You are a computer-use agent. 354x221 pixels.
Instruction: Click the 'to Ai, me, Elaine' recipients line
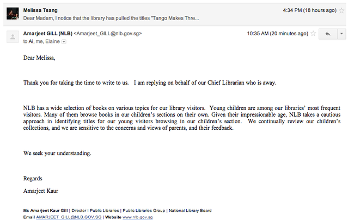41,41
